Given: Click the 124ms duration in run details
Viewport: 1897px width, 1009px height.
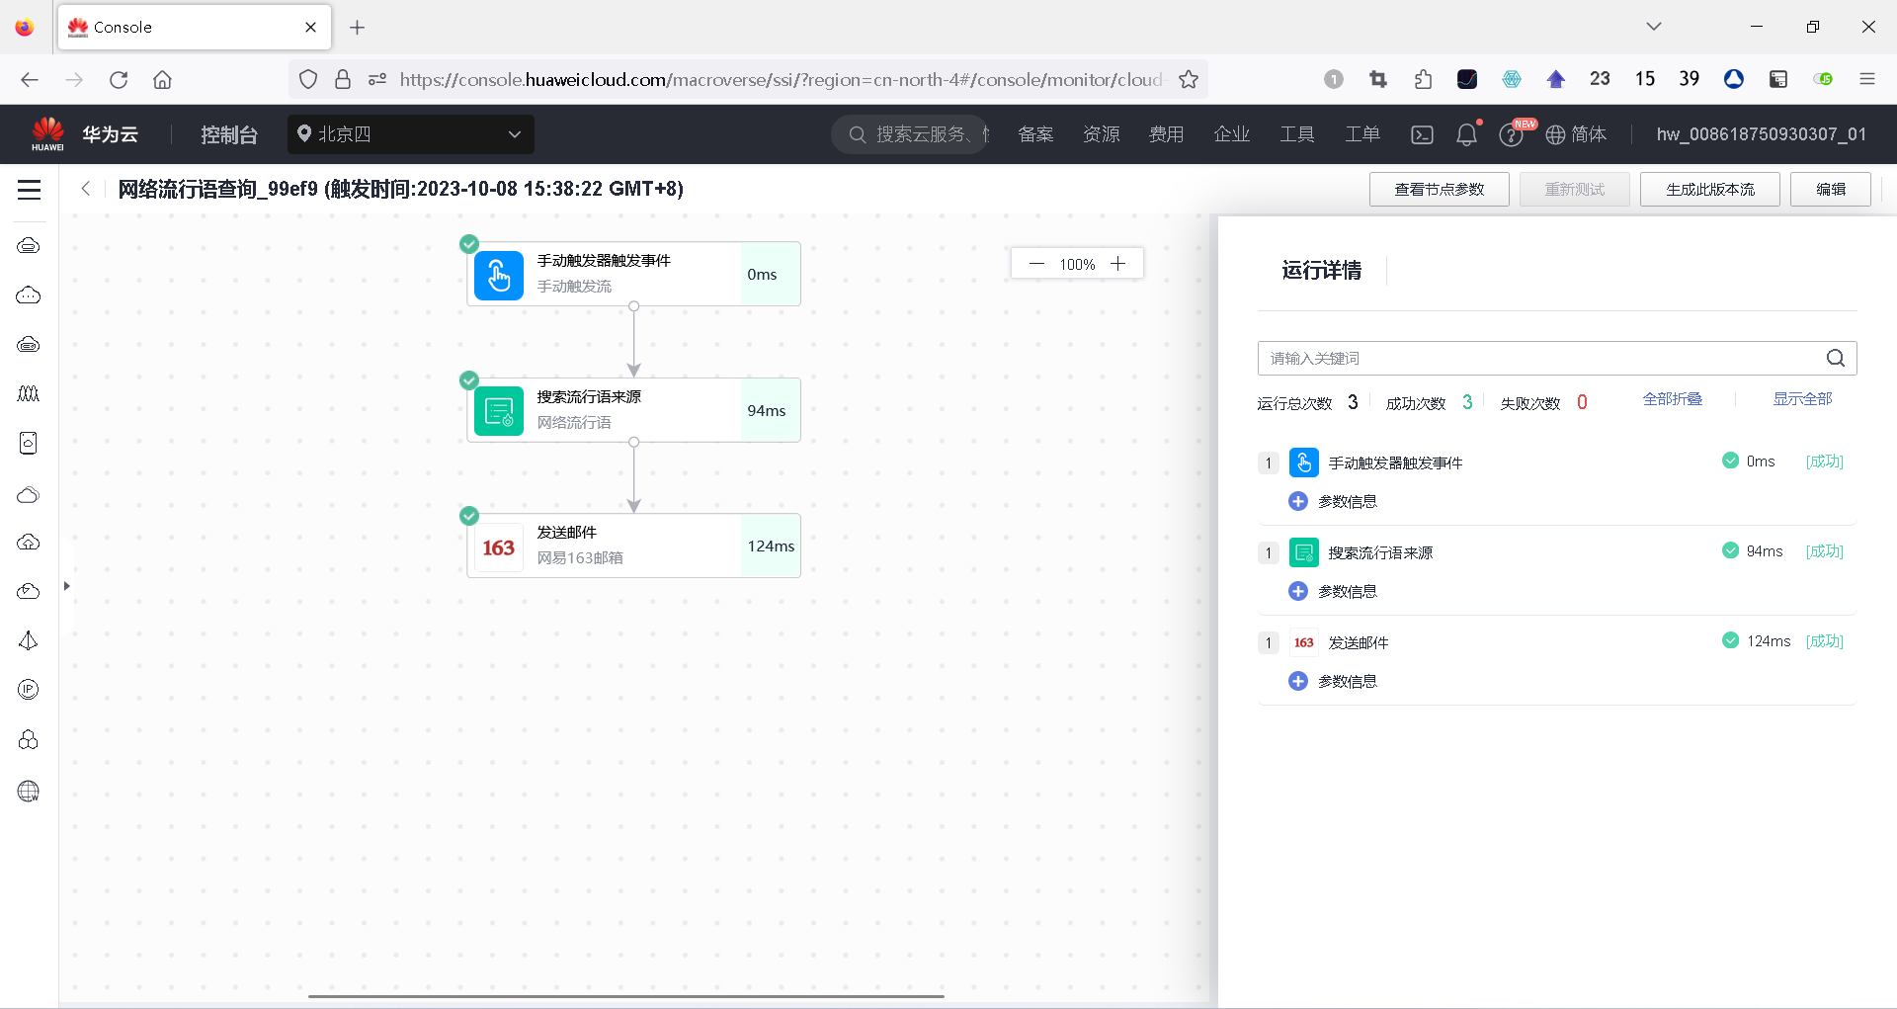Looking at the screenshot, I should tap(1769, 641).
